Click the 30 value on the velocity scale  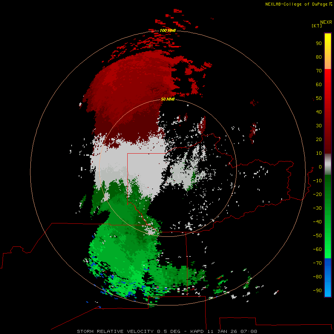(319, 126)
